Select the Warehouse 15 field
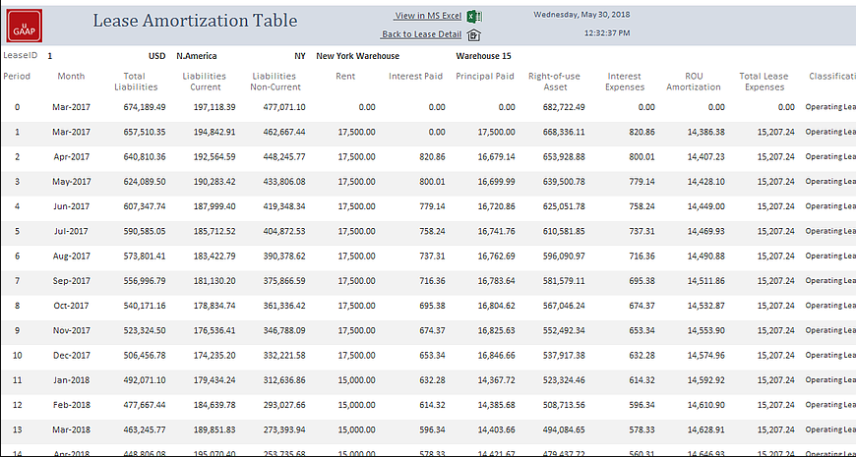856x457 pixels. pyautogui.click(x=483, y=56)
